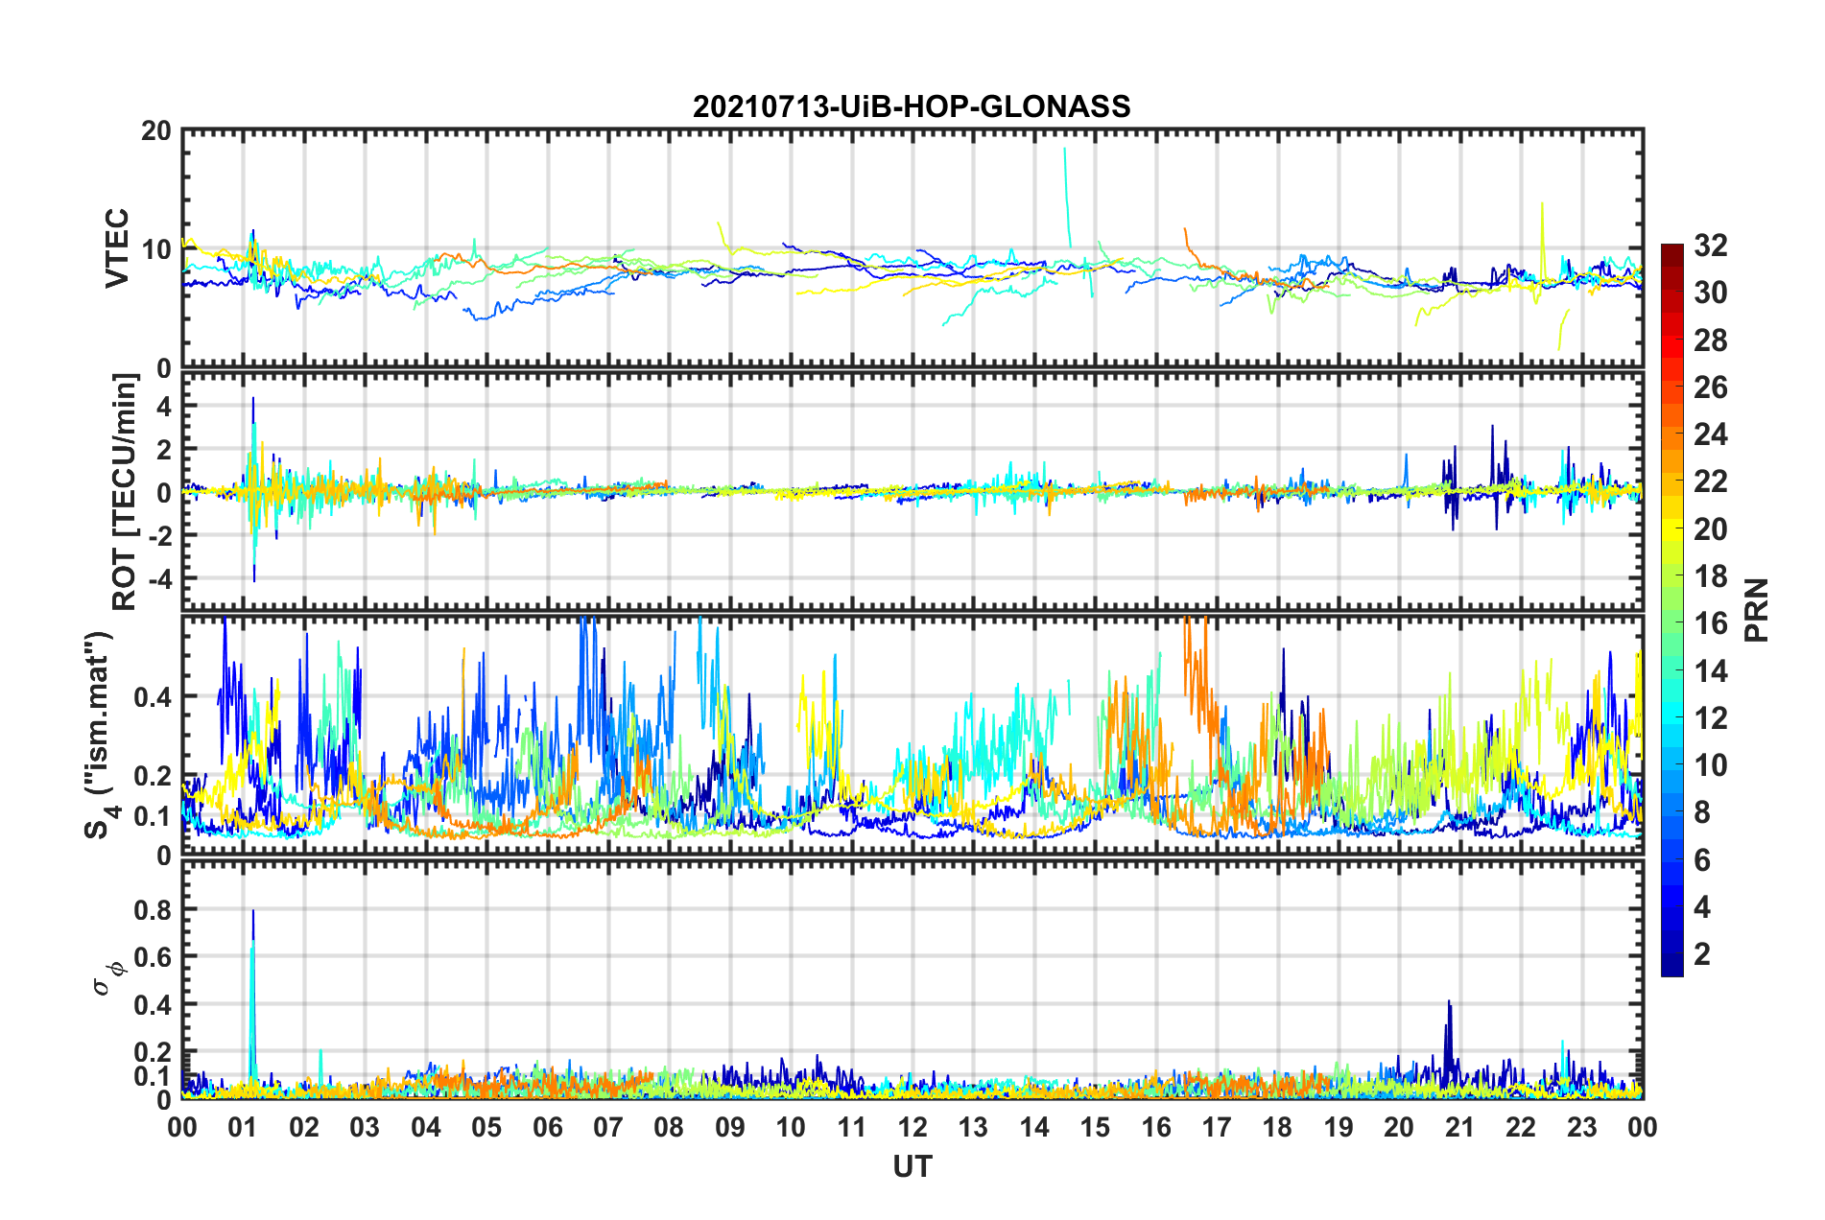
Task: Click the 0.8 tick on the sigma phi y-axis
Action: [153, 909]
